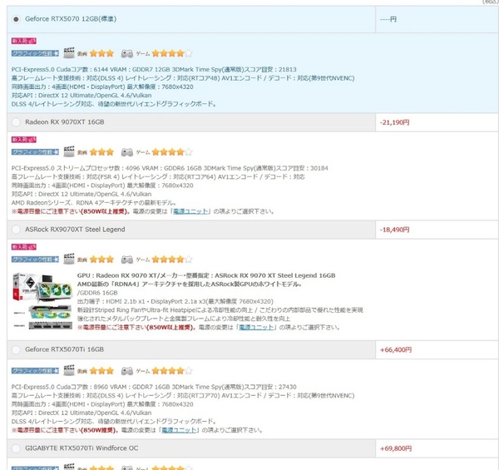Screen dimensions: 499x470
Task: Click the +66,400円 price difference
Action: 396,350
